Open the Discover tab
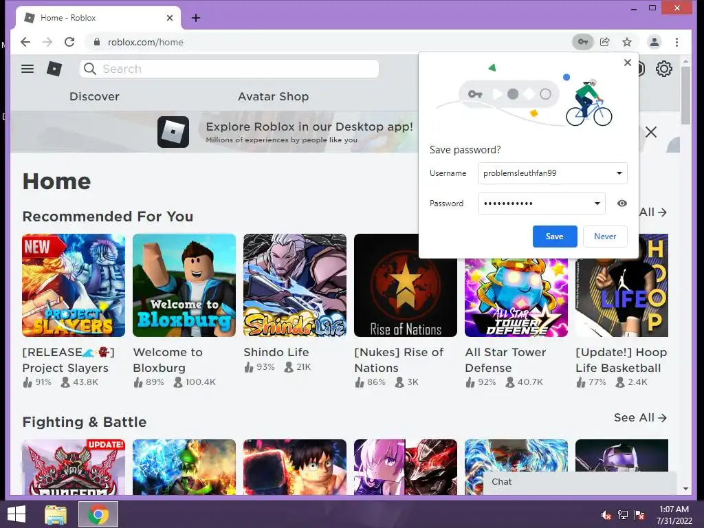 (x=94, y=96)
